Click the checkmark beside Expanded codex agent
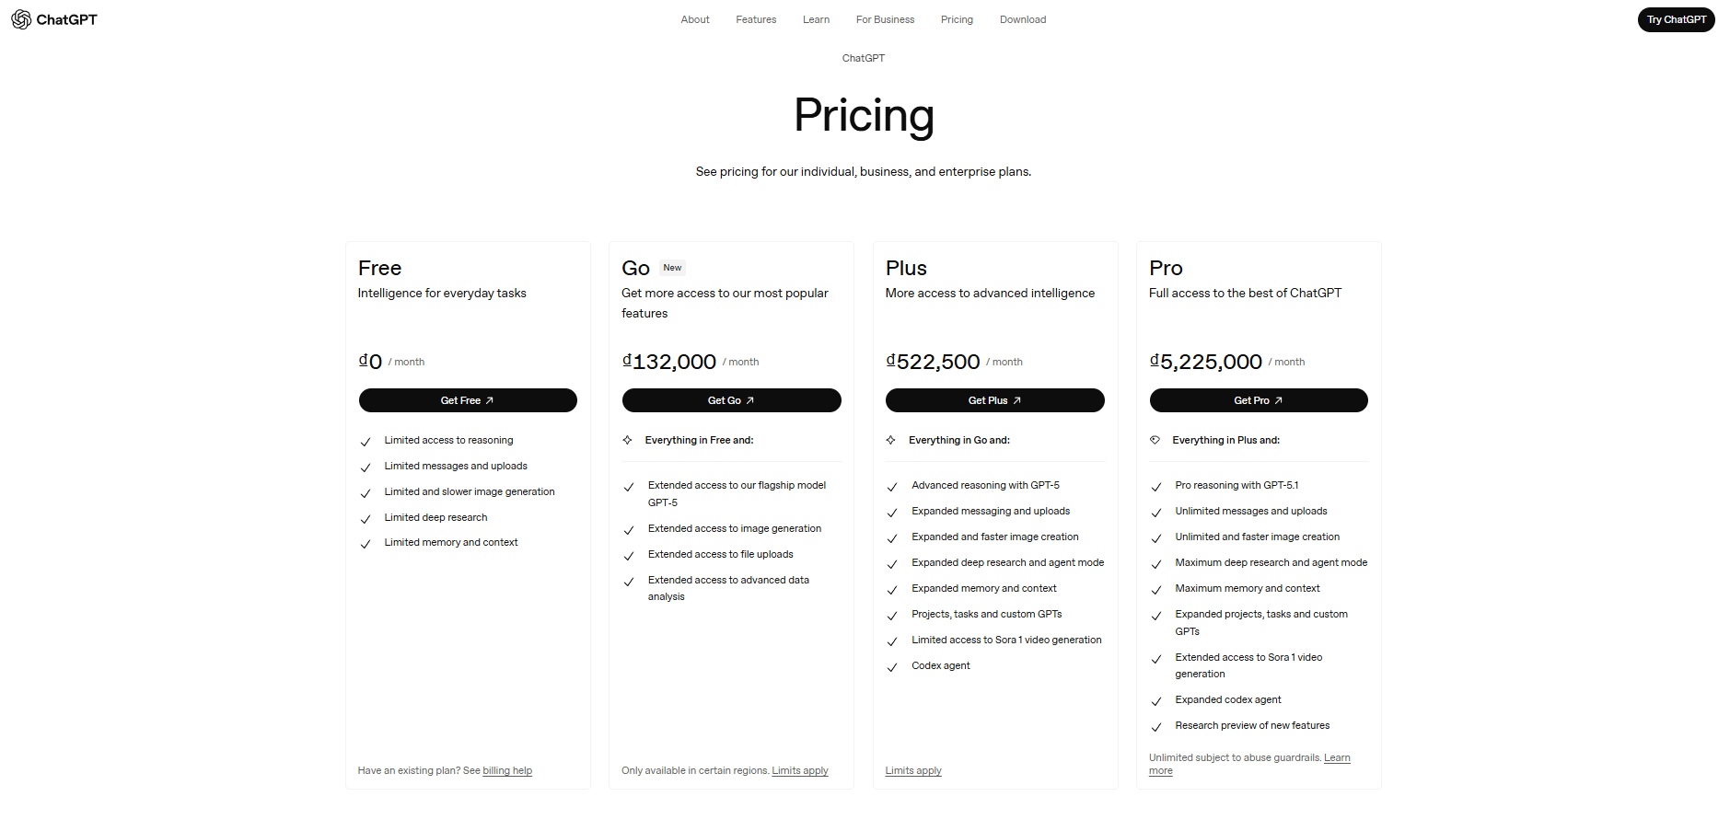1730x831 pixels. pos(1156,700)
